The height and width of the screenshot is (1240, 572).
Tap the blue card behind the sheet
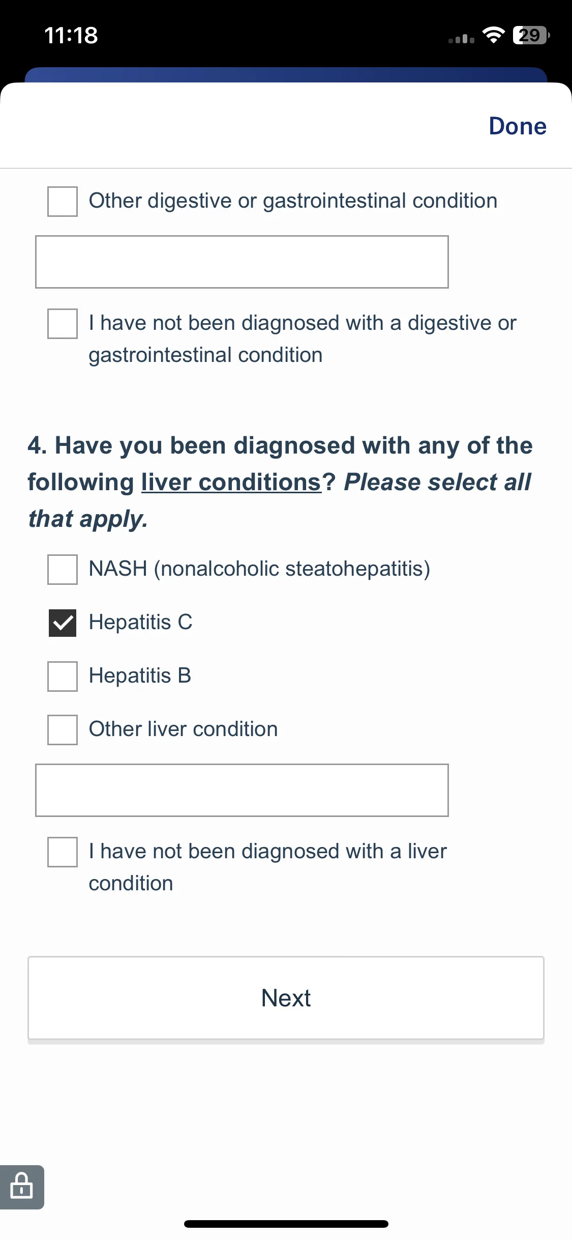pos(286,74)
